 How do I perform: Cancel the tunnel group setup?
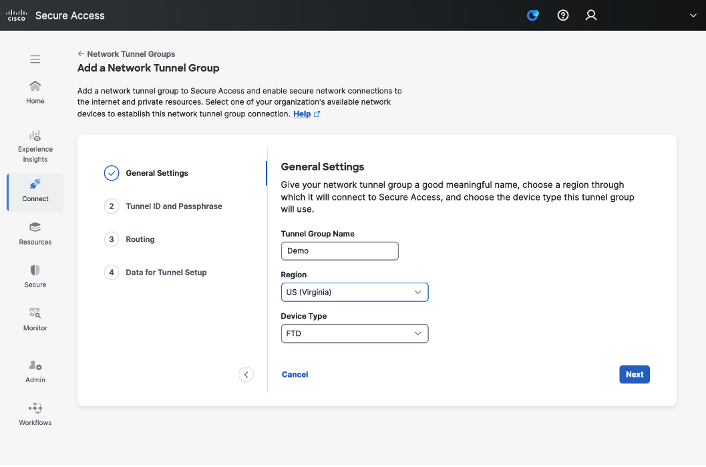coord(295,374)
